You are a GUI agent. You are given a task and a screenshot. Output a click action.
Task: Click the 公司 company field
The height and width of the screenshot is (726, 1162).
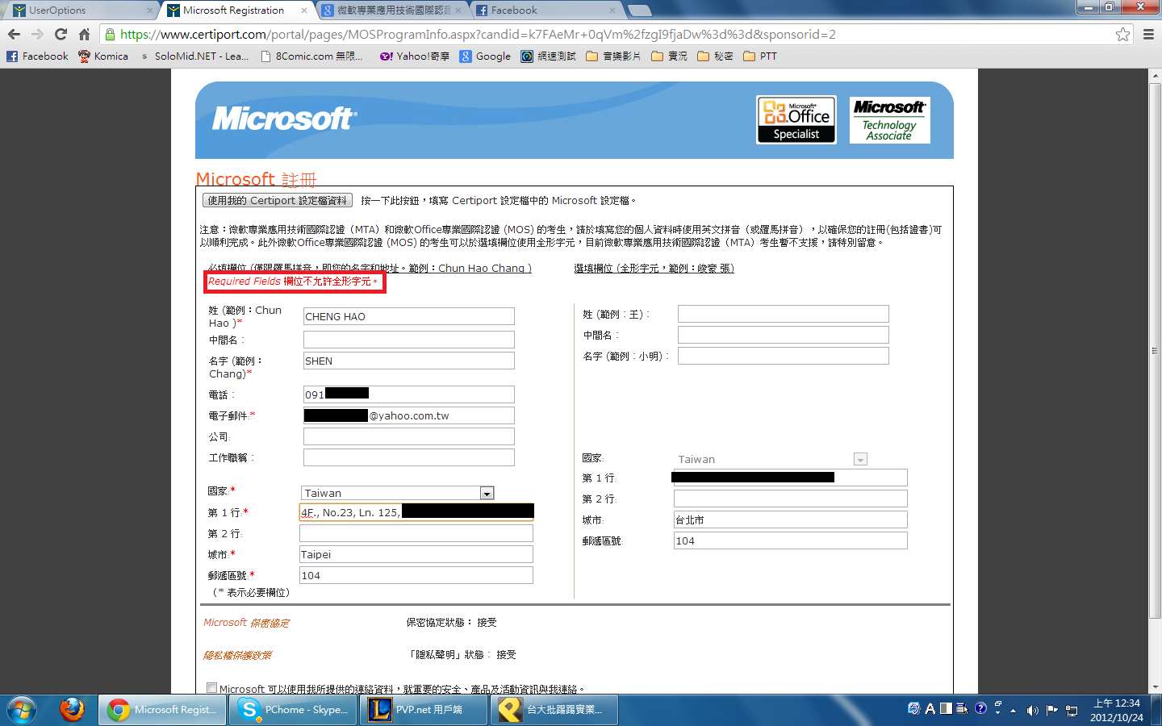[x=409, y=436]
